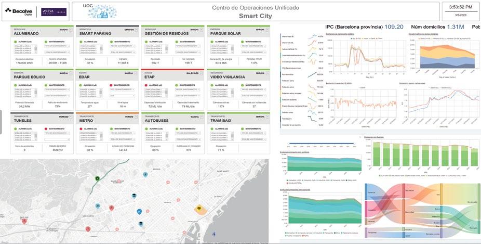Image resolution: width=481 pixels, height=244 pixels.
Task: Open Tipo de Mantenimiento dropdown in Alumbrado
Action: click(57, 46)
